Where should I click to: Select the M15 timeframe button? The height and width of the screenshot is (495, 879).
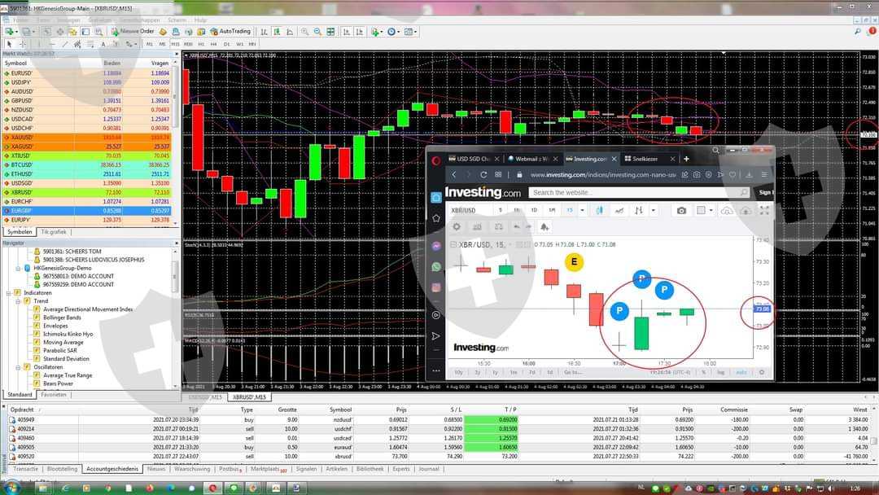[x=175, y=44]
